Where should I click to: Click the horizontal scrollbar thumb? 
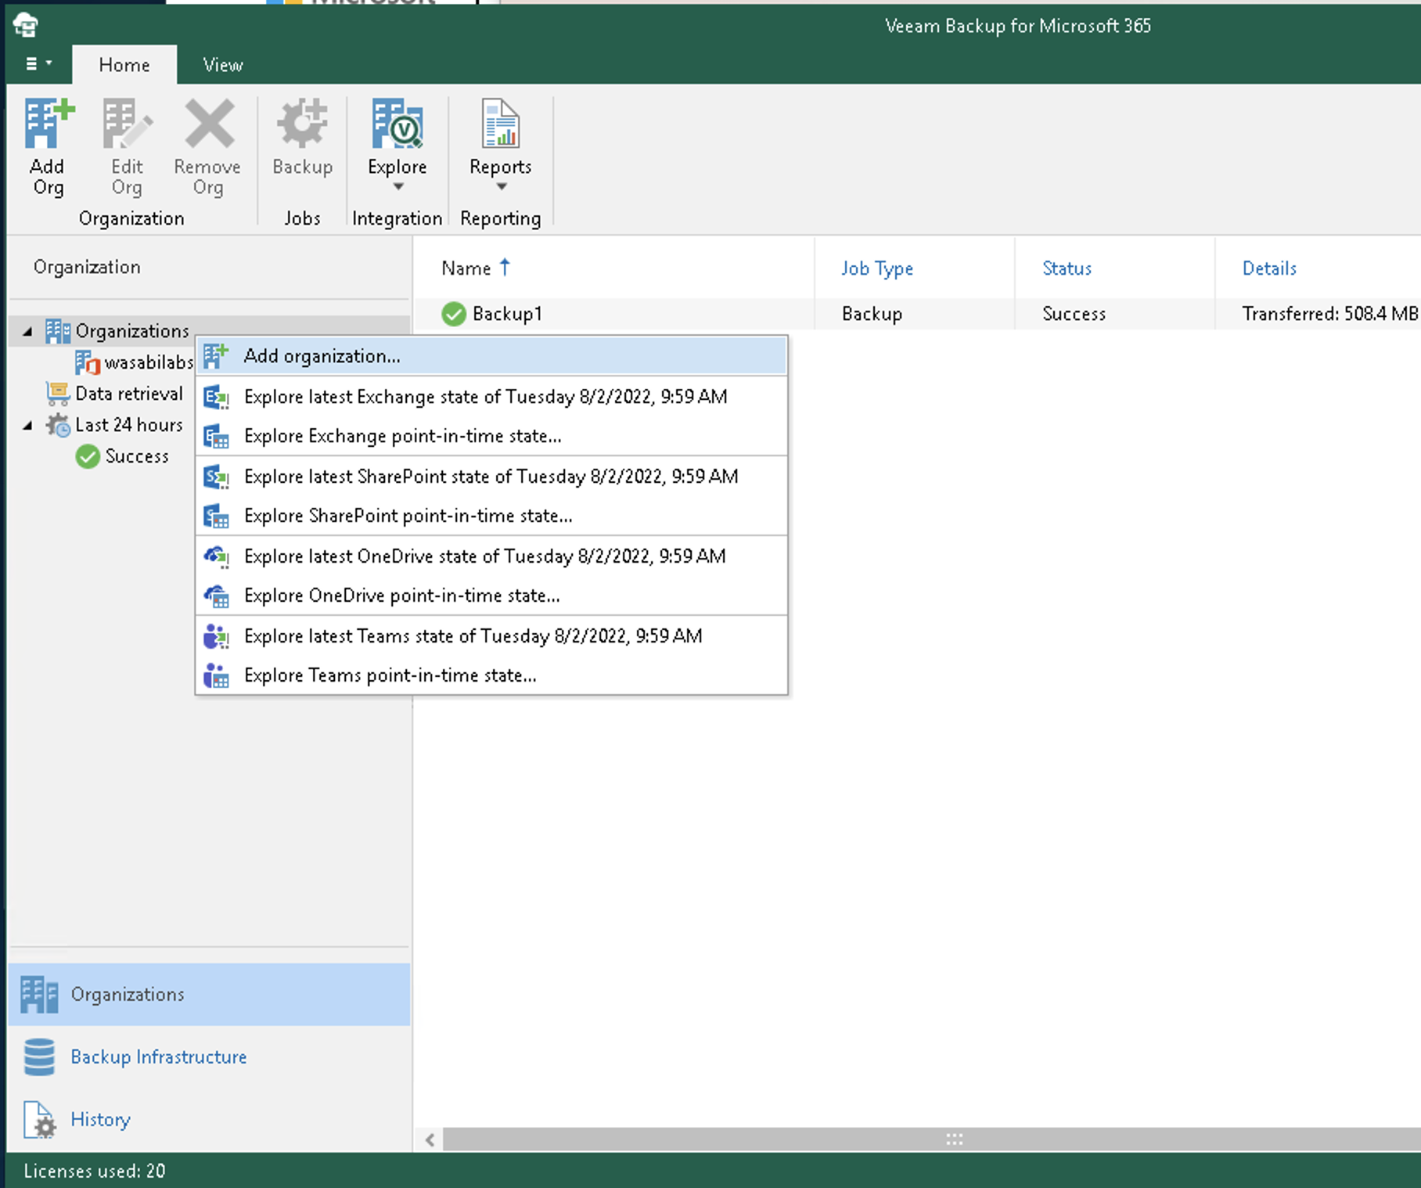click(x=931, y=1139)
